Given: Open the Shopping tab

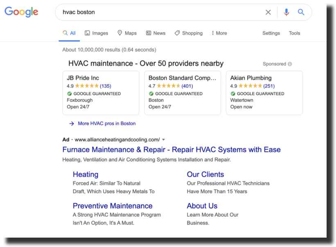Looking at the screenshot, I should 189,33.
